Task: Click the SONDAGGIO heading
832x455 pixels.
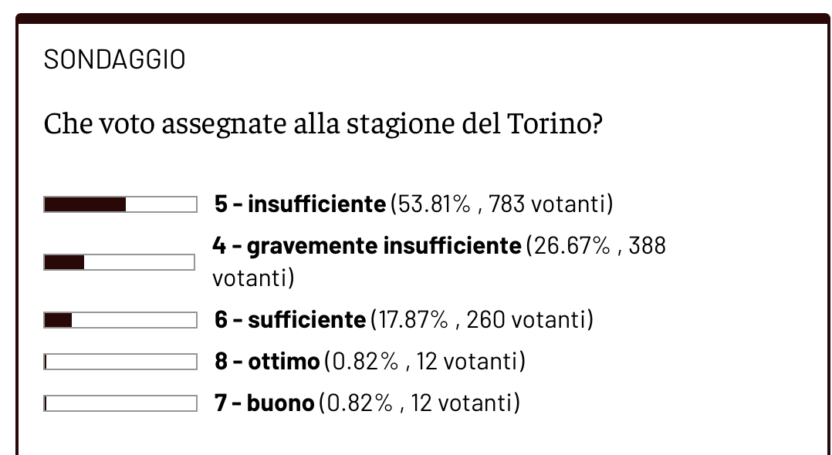Action: click(x=114, y=59)
